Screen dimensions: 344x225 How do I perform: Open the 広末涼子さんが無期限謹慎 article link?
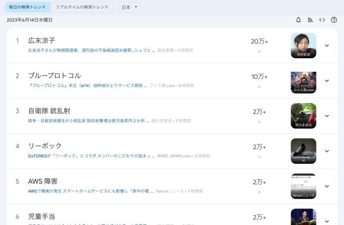[92, 50]
